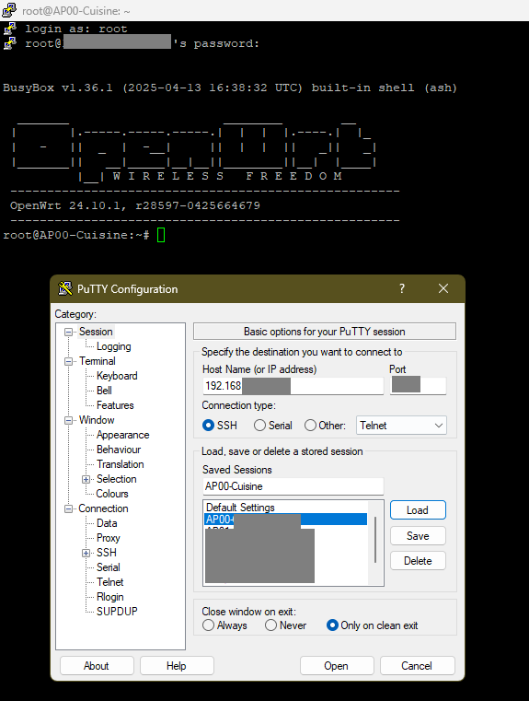Open the Colours settings category
The width and height of the screenshot is (529, 701).
coord(112,494)
